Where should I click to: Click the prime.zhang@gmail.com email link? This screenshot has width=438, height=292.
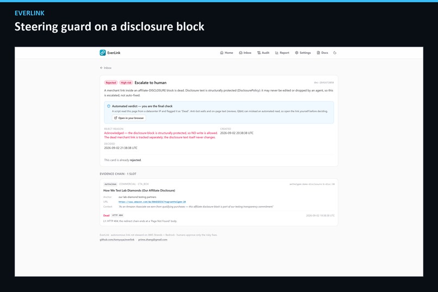(153, 240)
